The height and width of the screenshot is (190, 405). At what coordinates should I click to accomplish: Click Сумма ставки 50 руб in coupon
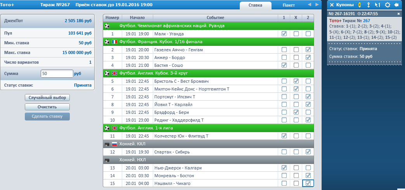coord(351,56)
